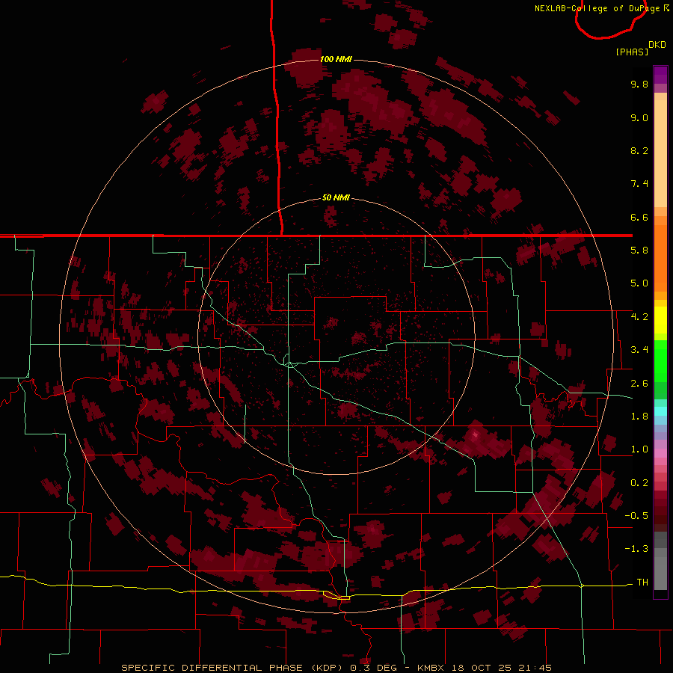The image size is (673, 673).
Task: Click the peach segment of the color bar
Action: 660,153
